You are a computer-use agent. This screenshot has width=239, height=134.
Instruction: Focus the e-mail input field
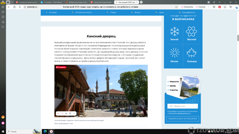tap(183, 106)
